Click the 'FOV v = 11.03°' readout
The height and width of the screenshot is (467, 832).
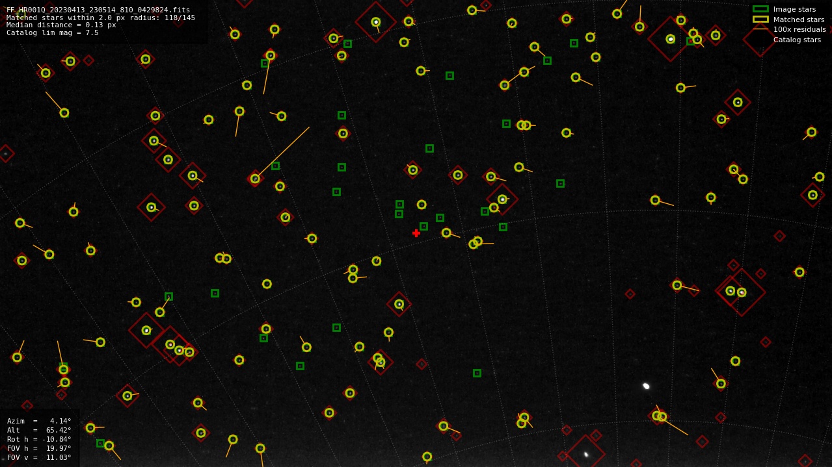coord(39,457)
